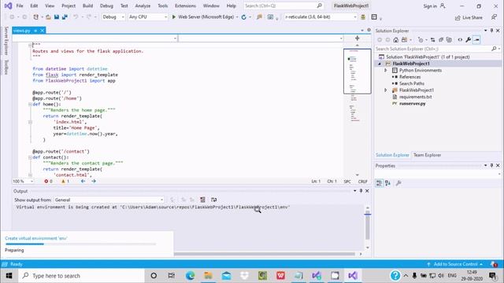Click the Save All icon
504x283 pixels.
[x=65, y=17]
